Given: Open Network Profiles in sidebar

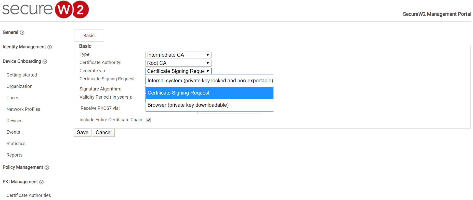Looking at the screenshot, I should pos(23,109).
